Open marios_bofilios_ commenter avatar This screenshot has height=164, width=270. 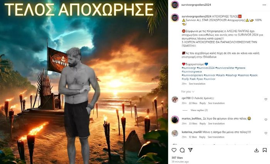pos(175,120)
